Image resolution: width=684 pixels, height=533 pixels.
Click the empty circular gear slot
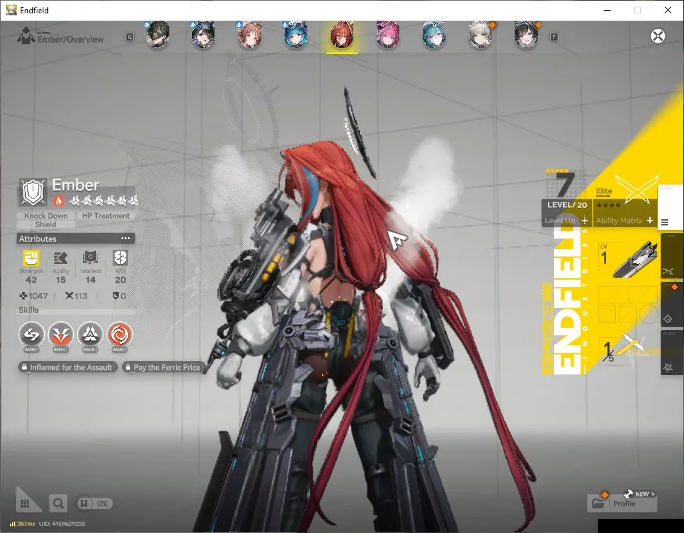pos(648,314)
